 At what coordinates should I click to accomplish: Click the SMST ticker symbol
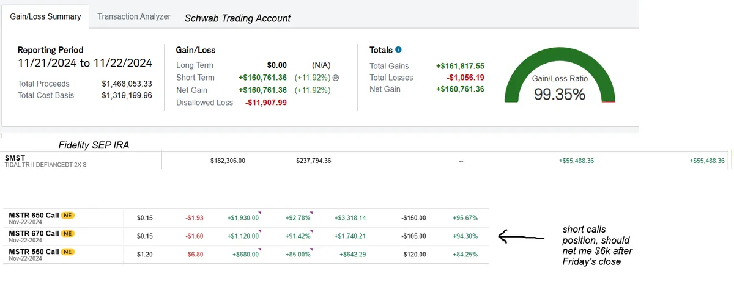15,158
